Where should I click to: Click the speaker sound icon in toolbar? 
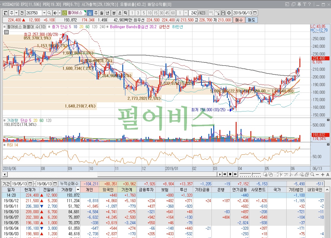(55, 13)
